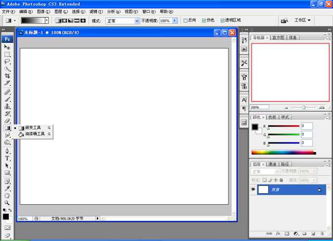Reset default colors icon in toolbox

4,210
